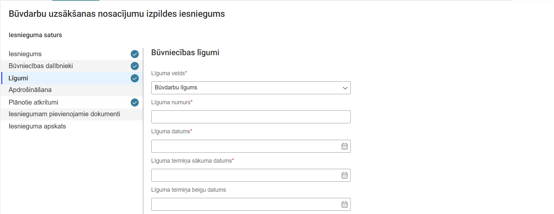This screenshot has height=214, width=554.
Task: Open the Būvdarbu līgums combo box
Action: click(245, 88)
